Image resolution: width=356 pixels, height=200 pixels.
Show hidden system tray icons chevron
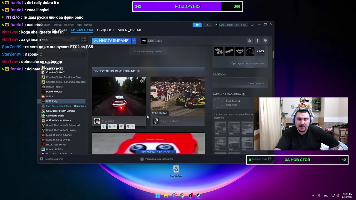coord(313,196)
